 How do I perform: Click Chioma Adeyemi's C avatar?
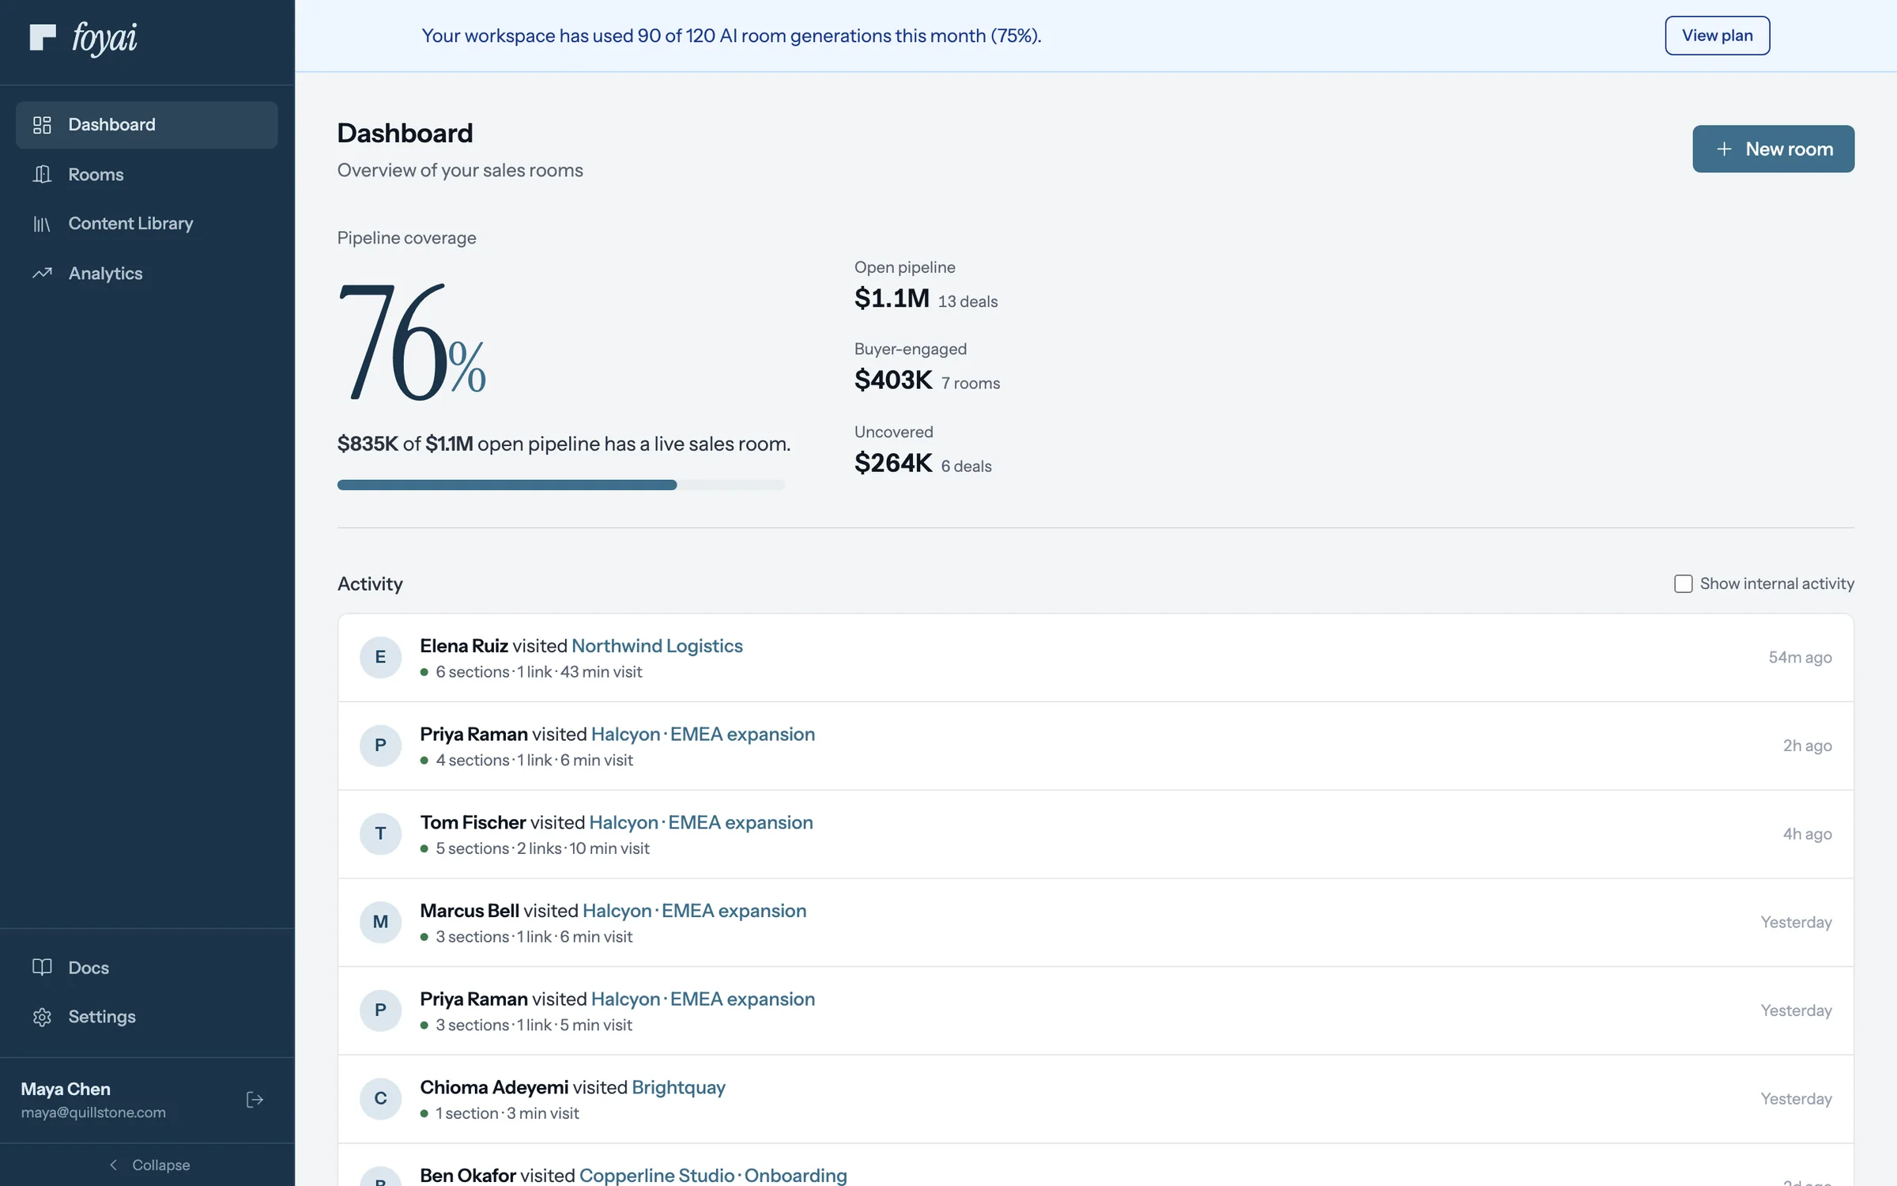(380, 1099)
